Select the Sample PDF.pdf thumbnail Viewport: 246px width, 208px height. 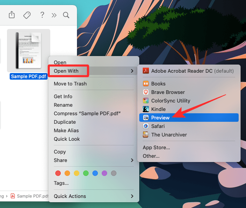coord(29,51)
